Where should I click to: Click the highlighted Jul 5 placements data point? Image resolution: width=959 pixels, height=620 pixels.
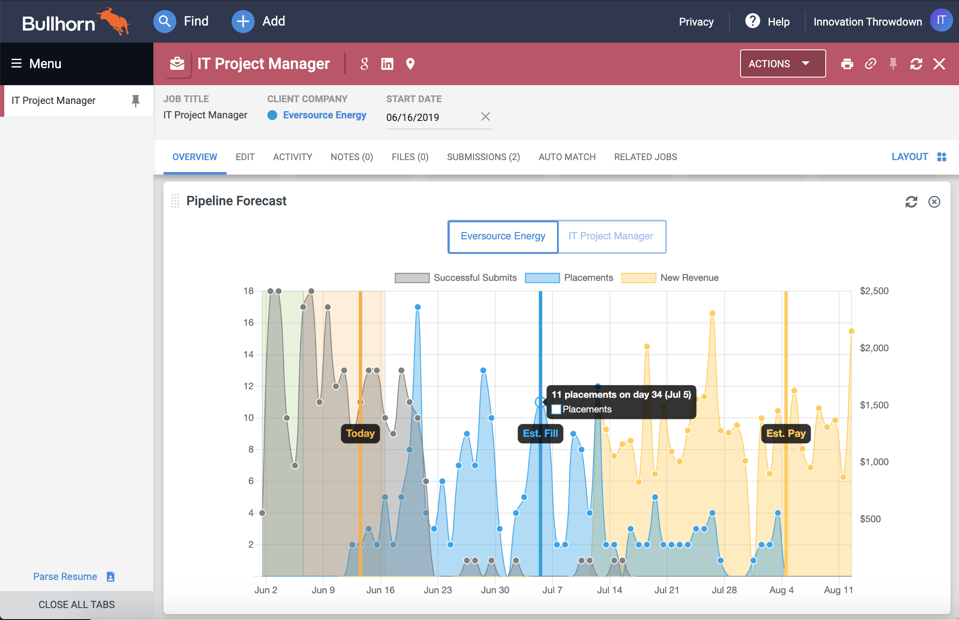pyautogui.click(x=540, y=402)
